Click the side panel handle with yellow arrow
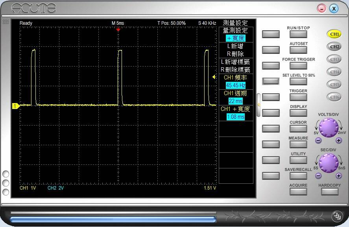 click(259, 105)
